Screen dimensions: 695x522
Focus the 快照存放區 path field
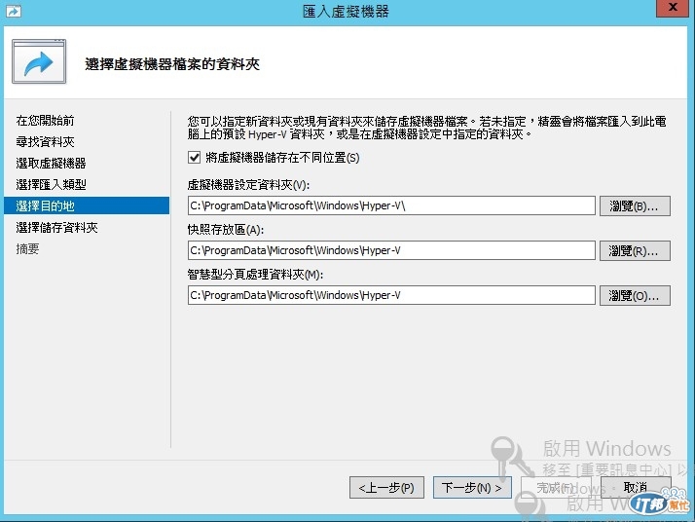391,250
